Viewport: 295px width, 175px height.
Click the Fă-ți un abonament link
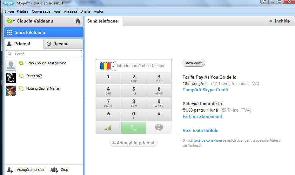click(x=202, y=116)
